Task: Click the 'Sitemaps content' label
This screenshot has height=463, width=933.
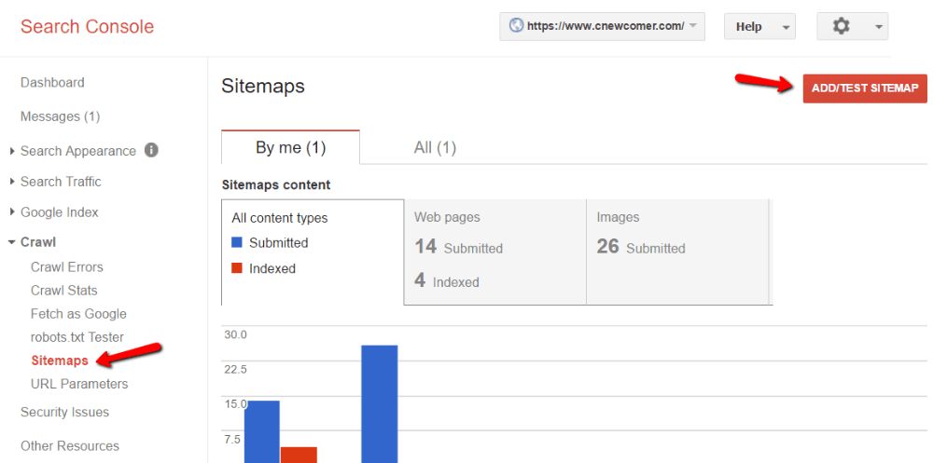Action: click(276, 184)
